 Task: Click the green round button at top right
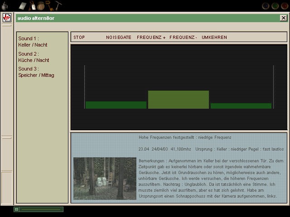[275, 6]
